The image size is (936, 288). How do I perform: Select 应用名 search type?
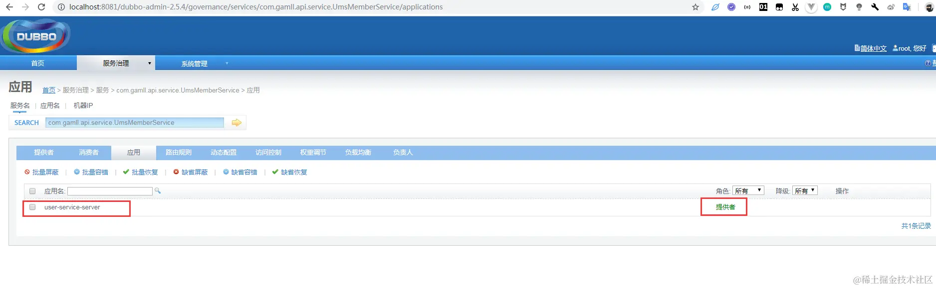point(50,105)
